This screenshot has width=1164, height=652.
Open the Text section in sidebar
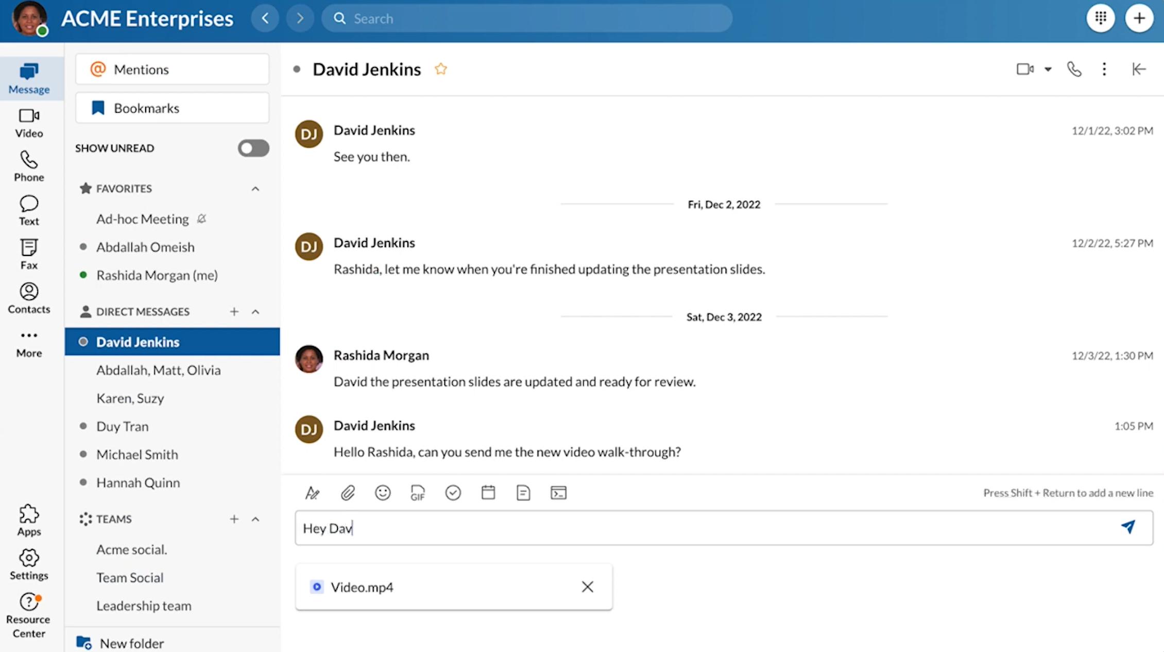pos(29,210)
